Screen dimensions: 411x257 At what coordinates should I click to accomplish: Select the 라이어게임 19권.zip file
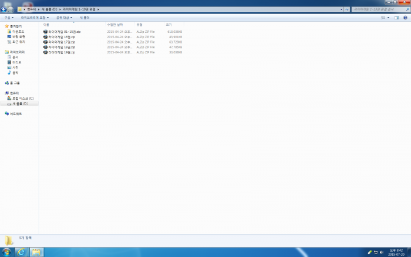point(61,52)
